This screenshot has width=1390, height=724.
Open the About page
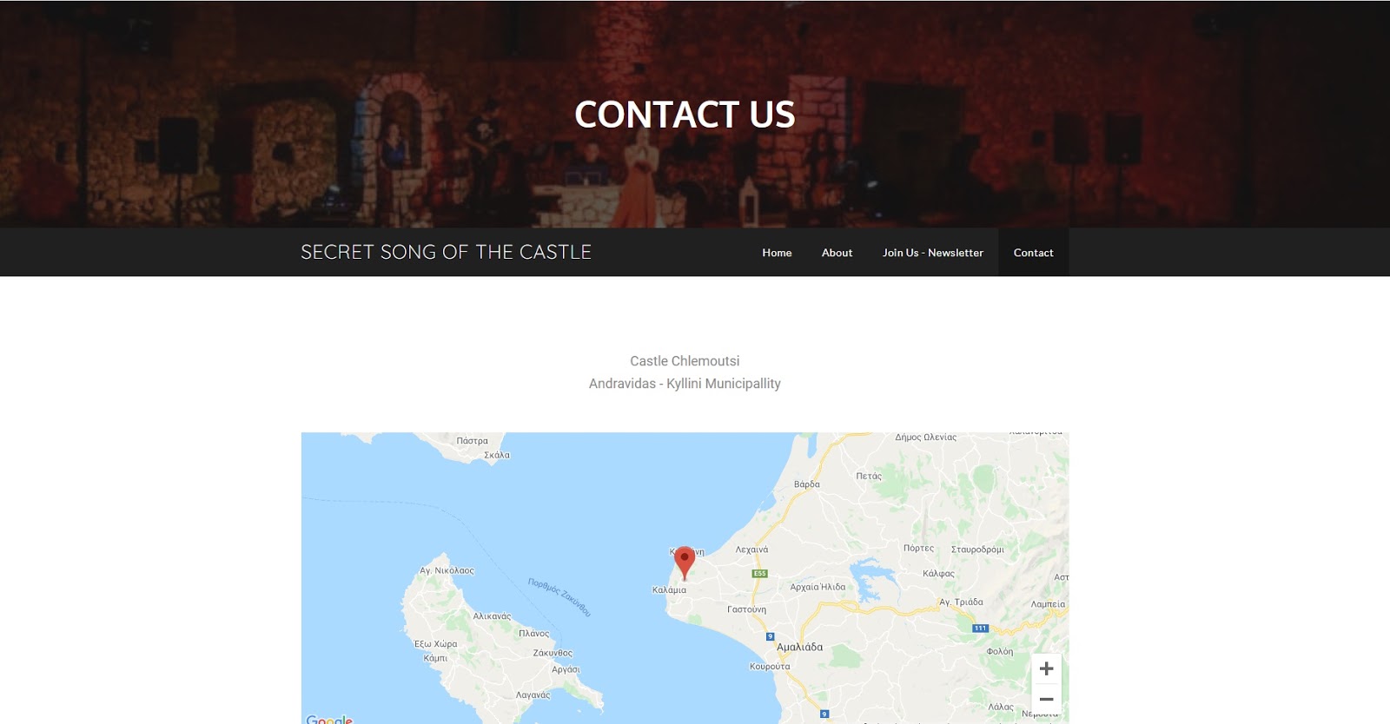coord(837,253)
